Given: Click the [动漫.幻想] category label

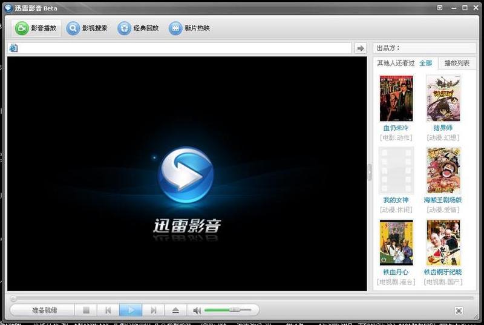Looking at the screenshot, I should coord(443,137).
